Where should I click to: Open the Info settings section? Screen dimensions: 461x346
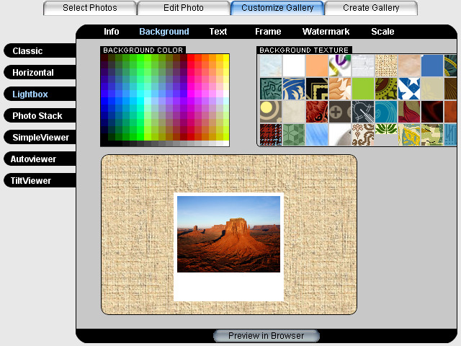tap(111, 32)
